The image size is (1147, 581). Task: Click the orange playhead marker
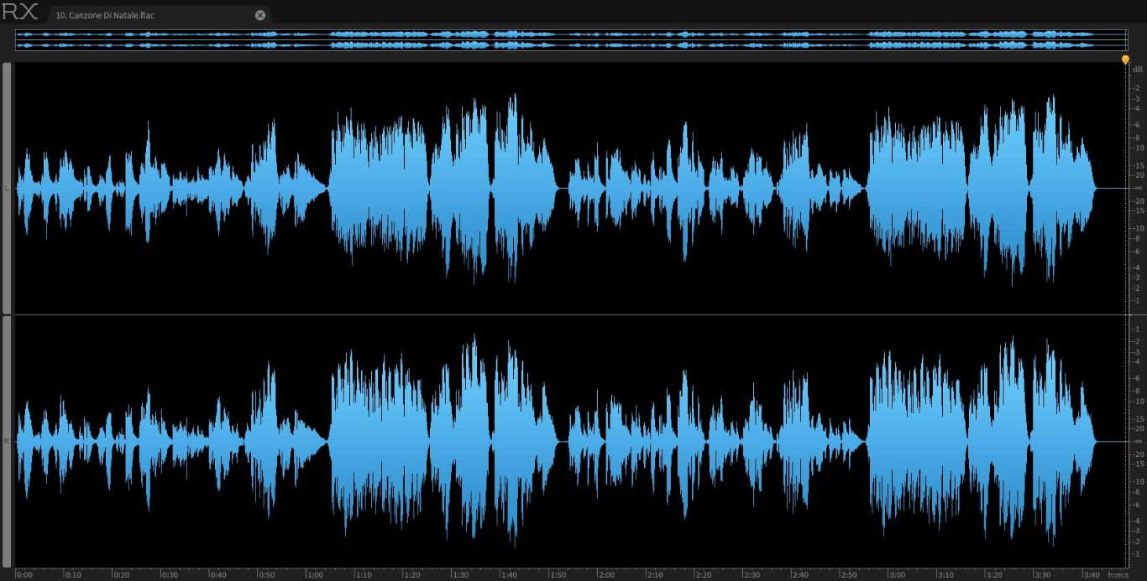click(x=1125, y=60)
